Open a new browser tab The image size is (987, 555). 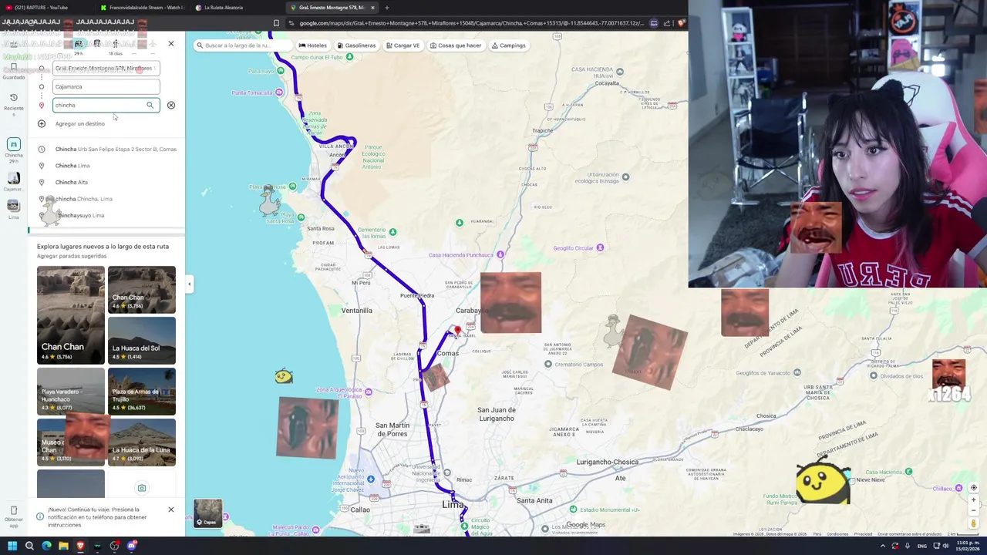tap(387, 8)
